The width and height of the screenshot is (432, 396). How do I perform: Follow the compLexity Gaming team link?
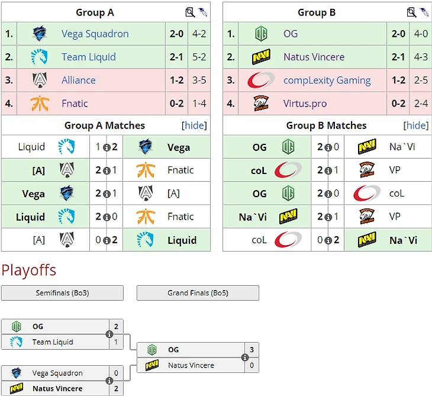tap(327, 80)
